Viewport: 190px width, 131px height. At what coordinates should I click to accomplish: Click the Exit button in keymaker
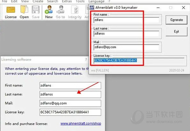[x=177, y=32]
